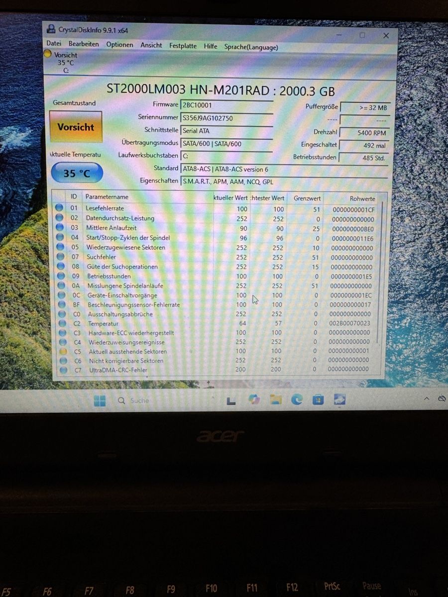Open the Sprache(Language) menu

pyautogui.click(x=251, y=47)
